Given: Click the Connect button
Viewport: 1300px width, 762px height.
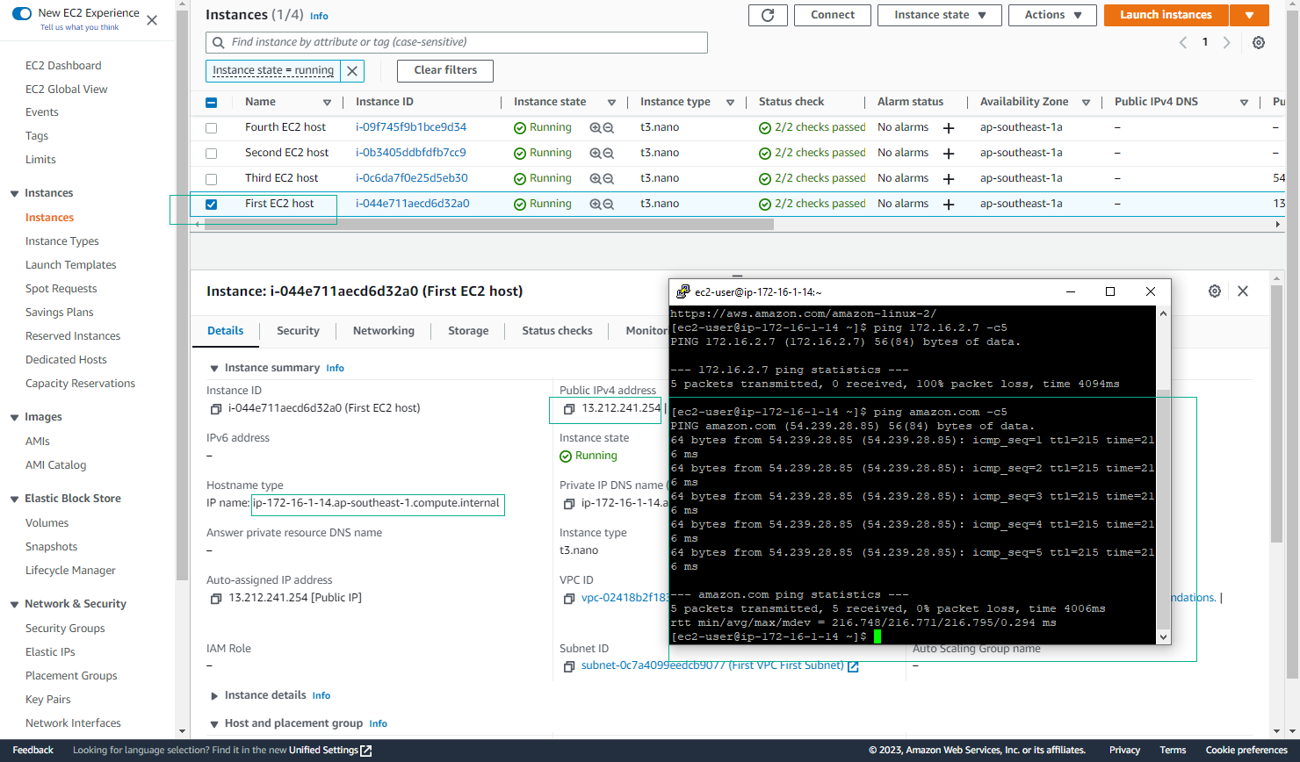Looking at the screenshot, I should point(833,15).
